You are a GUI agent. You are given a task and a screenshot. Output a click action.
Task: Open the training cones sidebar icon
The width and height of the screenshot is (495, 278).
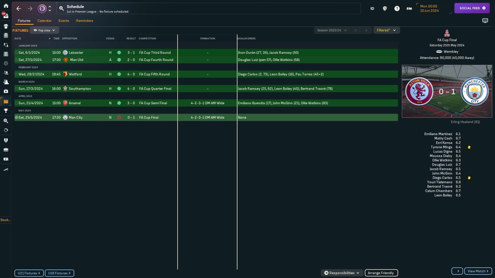(x=6, y=82)
